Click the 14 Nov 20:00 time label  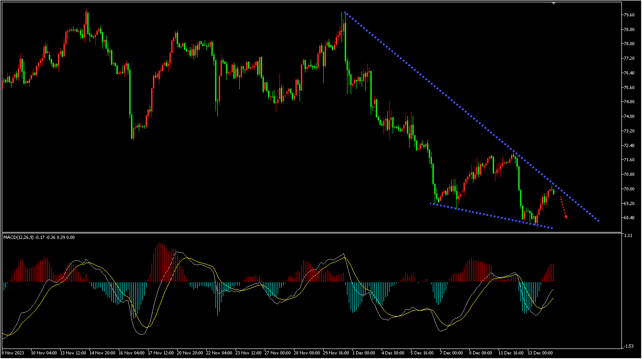(x=102, y=353)
